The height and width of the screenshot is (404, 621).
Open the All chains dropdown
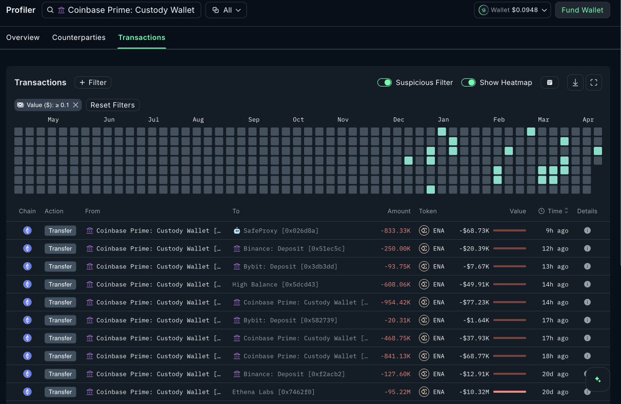click(226, 10)
